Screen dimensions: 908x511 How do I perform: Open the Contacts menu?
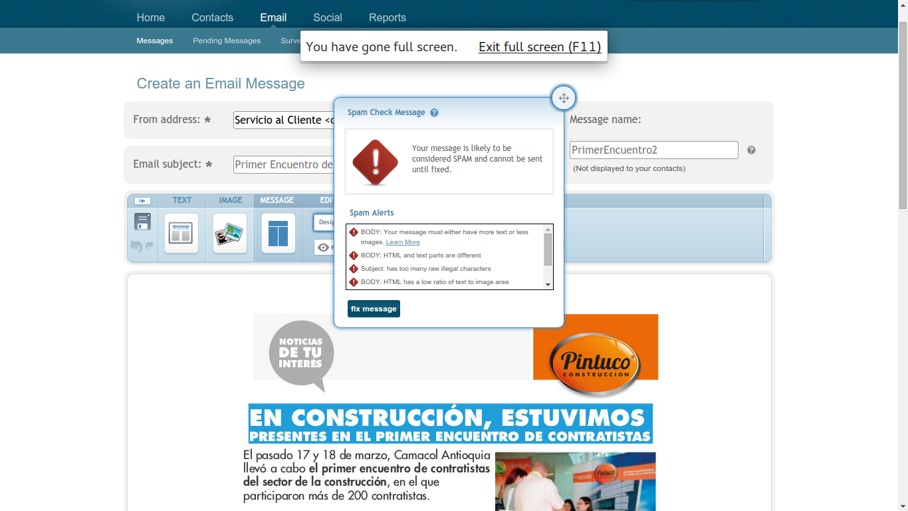pyautogui.click(x=213, y=17)
